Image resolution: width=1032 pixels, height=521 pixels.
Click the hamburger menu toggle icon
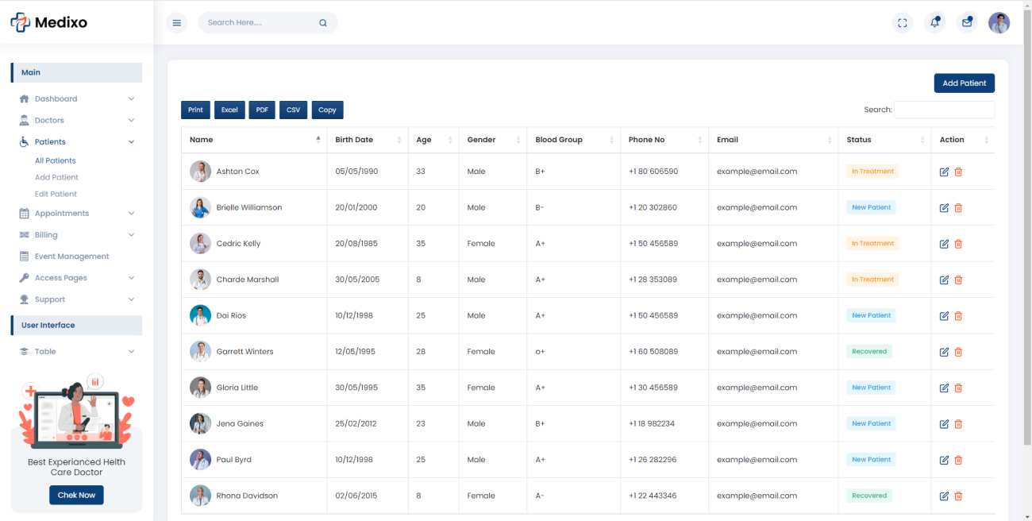coord(177,23)
